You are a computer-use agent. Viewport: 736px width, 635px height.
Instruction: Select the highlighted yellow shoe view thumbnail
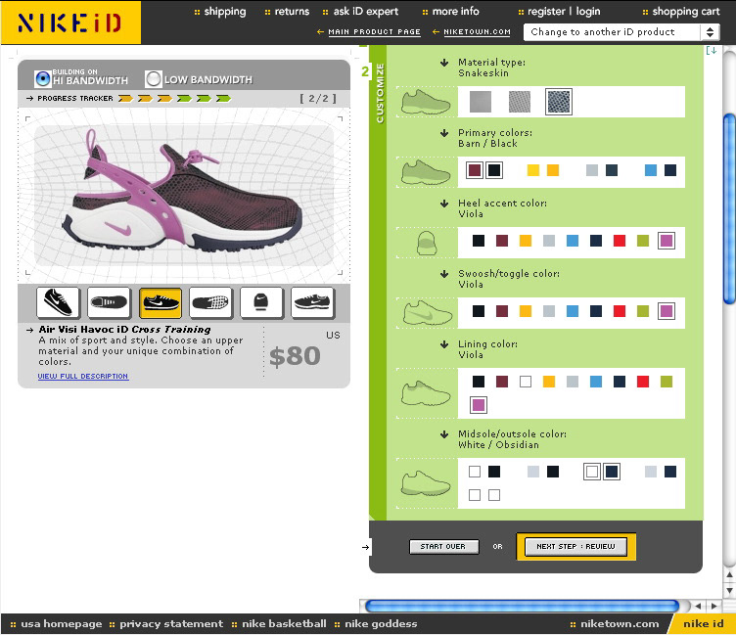pos(161,302)
